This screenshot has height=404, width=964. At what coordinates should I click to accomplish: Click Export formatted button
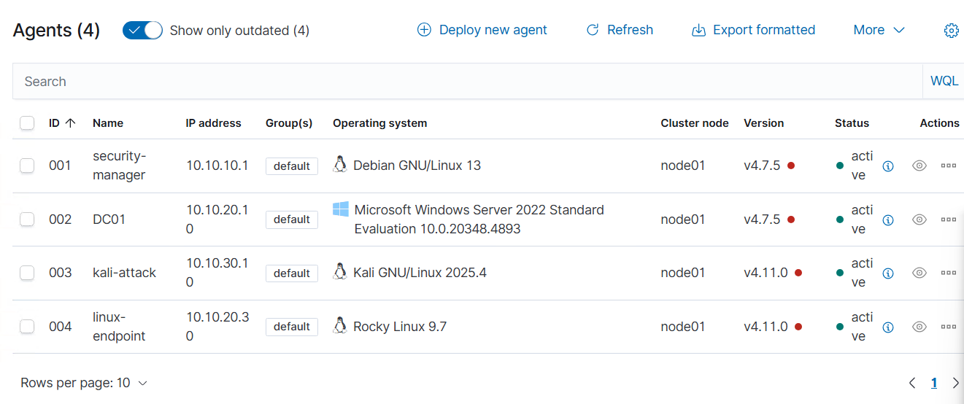[x=753, y=30]
